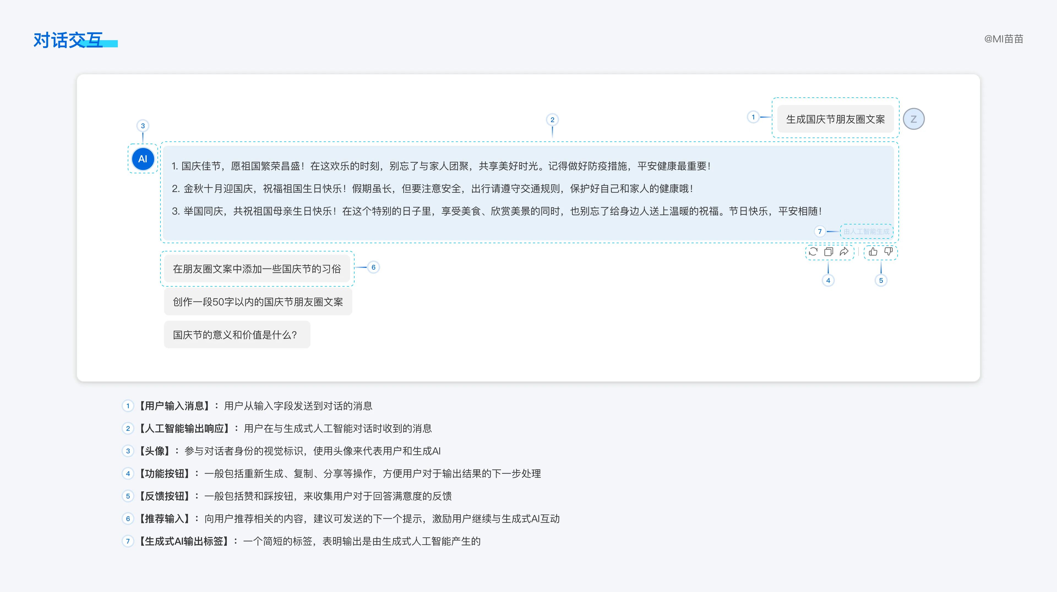Click legend entry 【推荐输入】

(341, 519)
